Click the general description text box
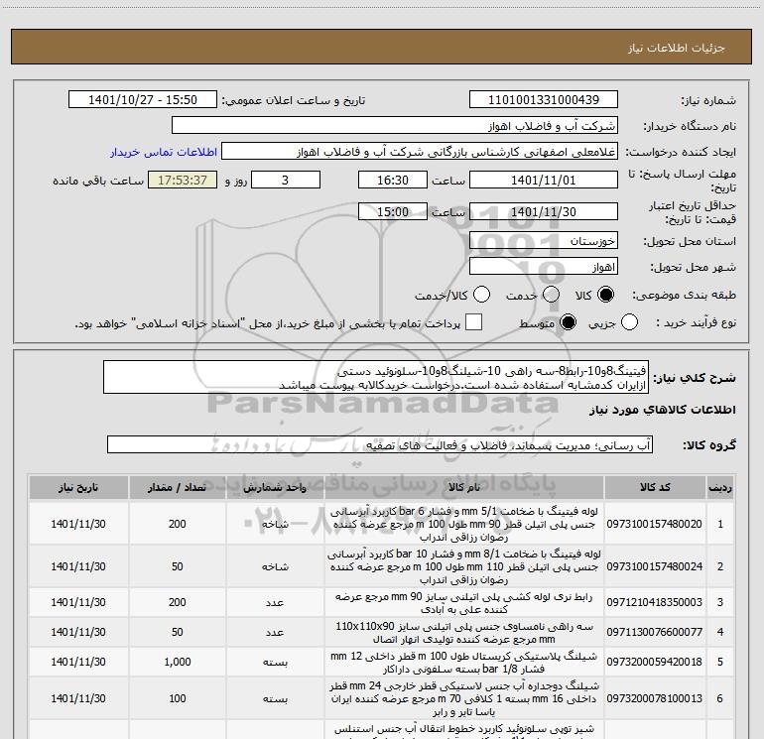Image resolution: width=764 pixels, height=739 pixels. 376,377
